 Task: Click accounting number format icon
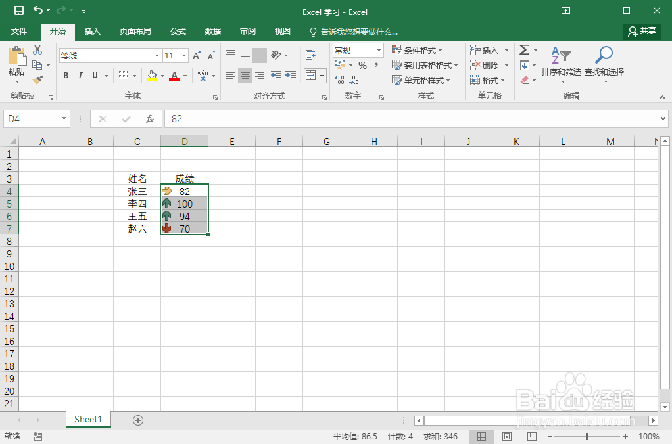coord(340,65)
